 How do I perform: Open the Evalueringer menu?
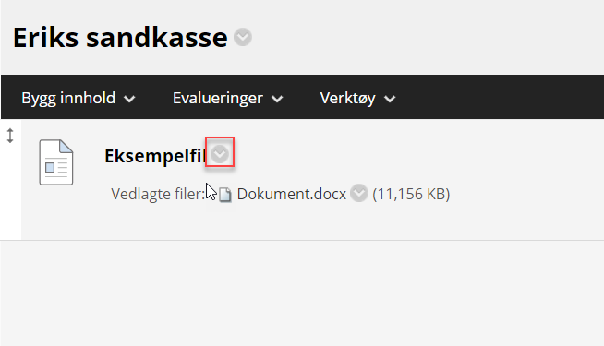228,98
